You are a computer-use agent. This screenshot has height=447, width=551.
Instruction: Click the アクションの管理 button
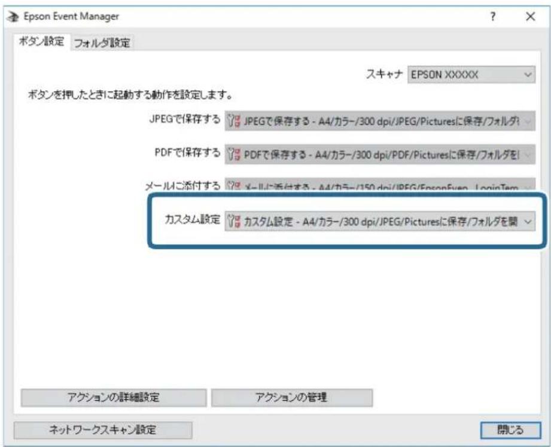pyautogui.click(x=292, y=397)
